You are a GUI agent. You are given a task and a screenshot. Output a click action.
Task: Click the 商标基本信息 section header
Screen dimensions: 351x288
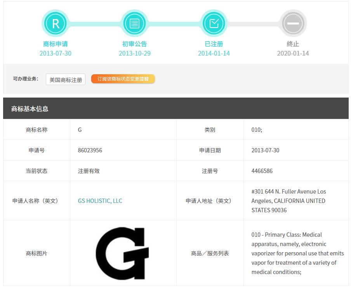point(30,109)
